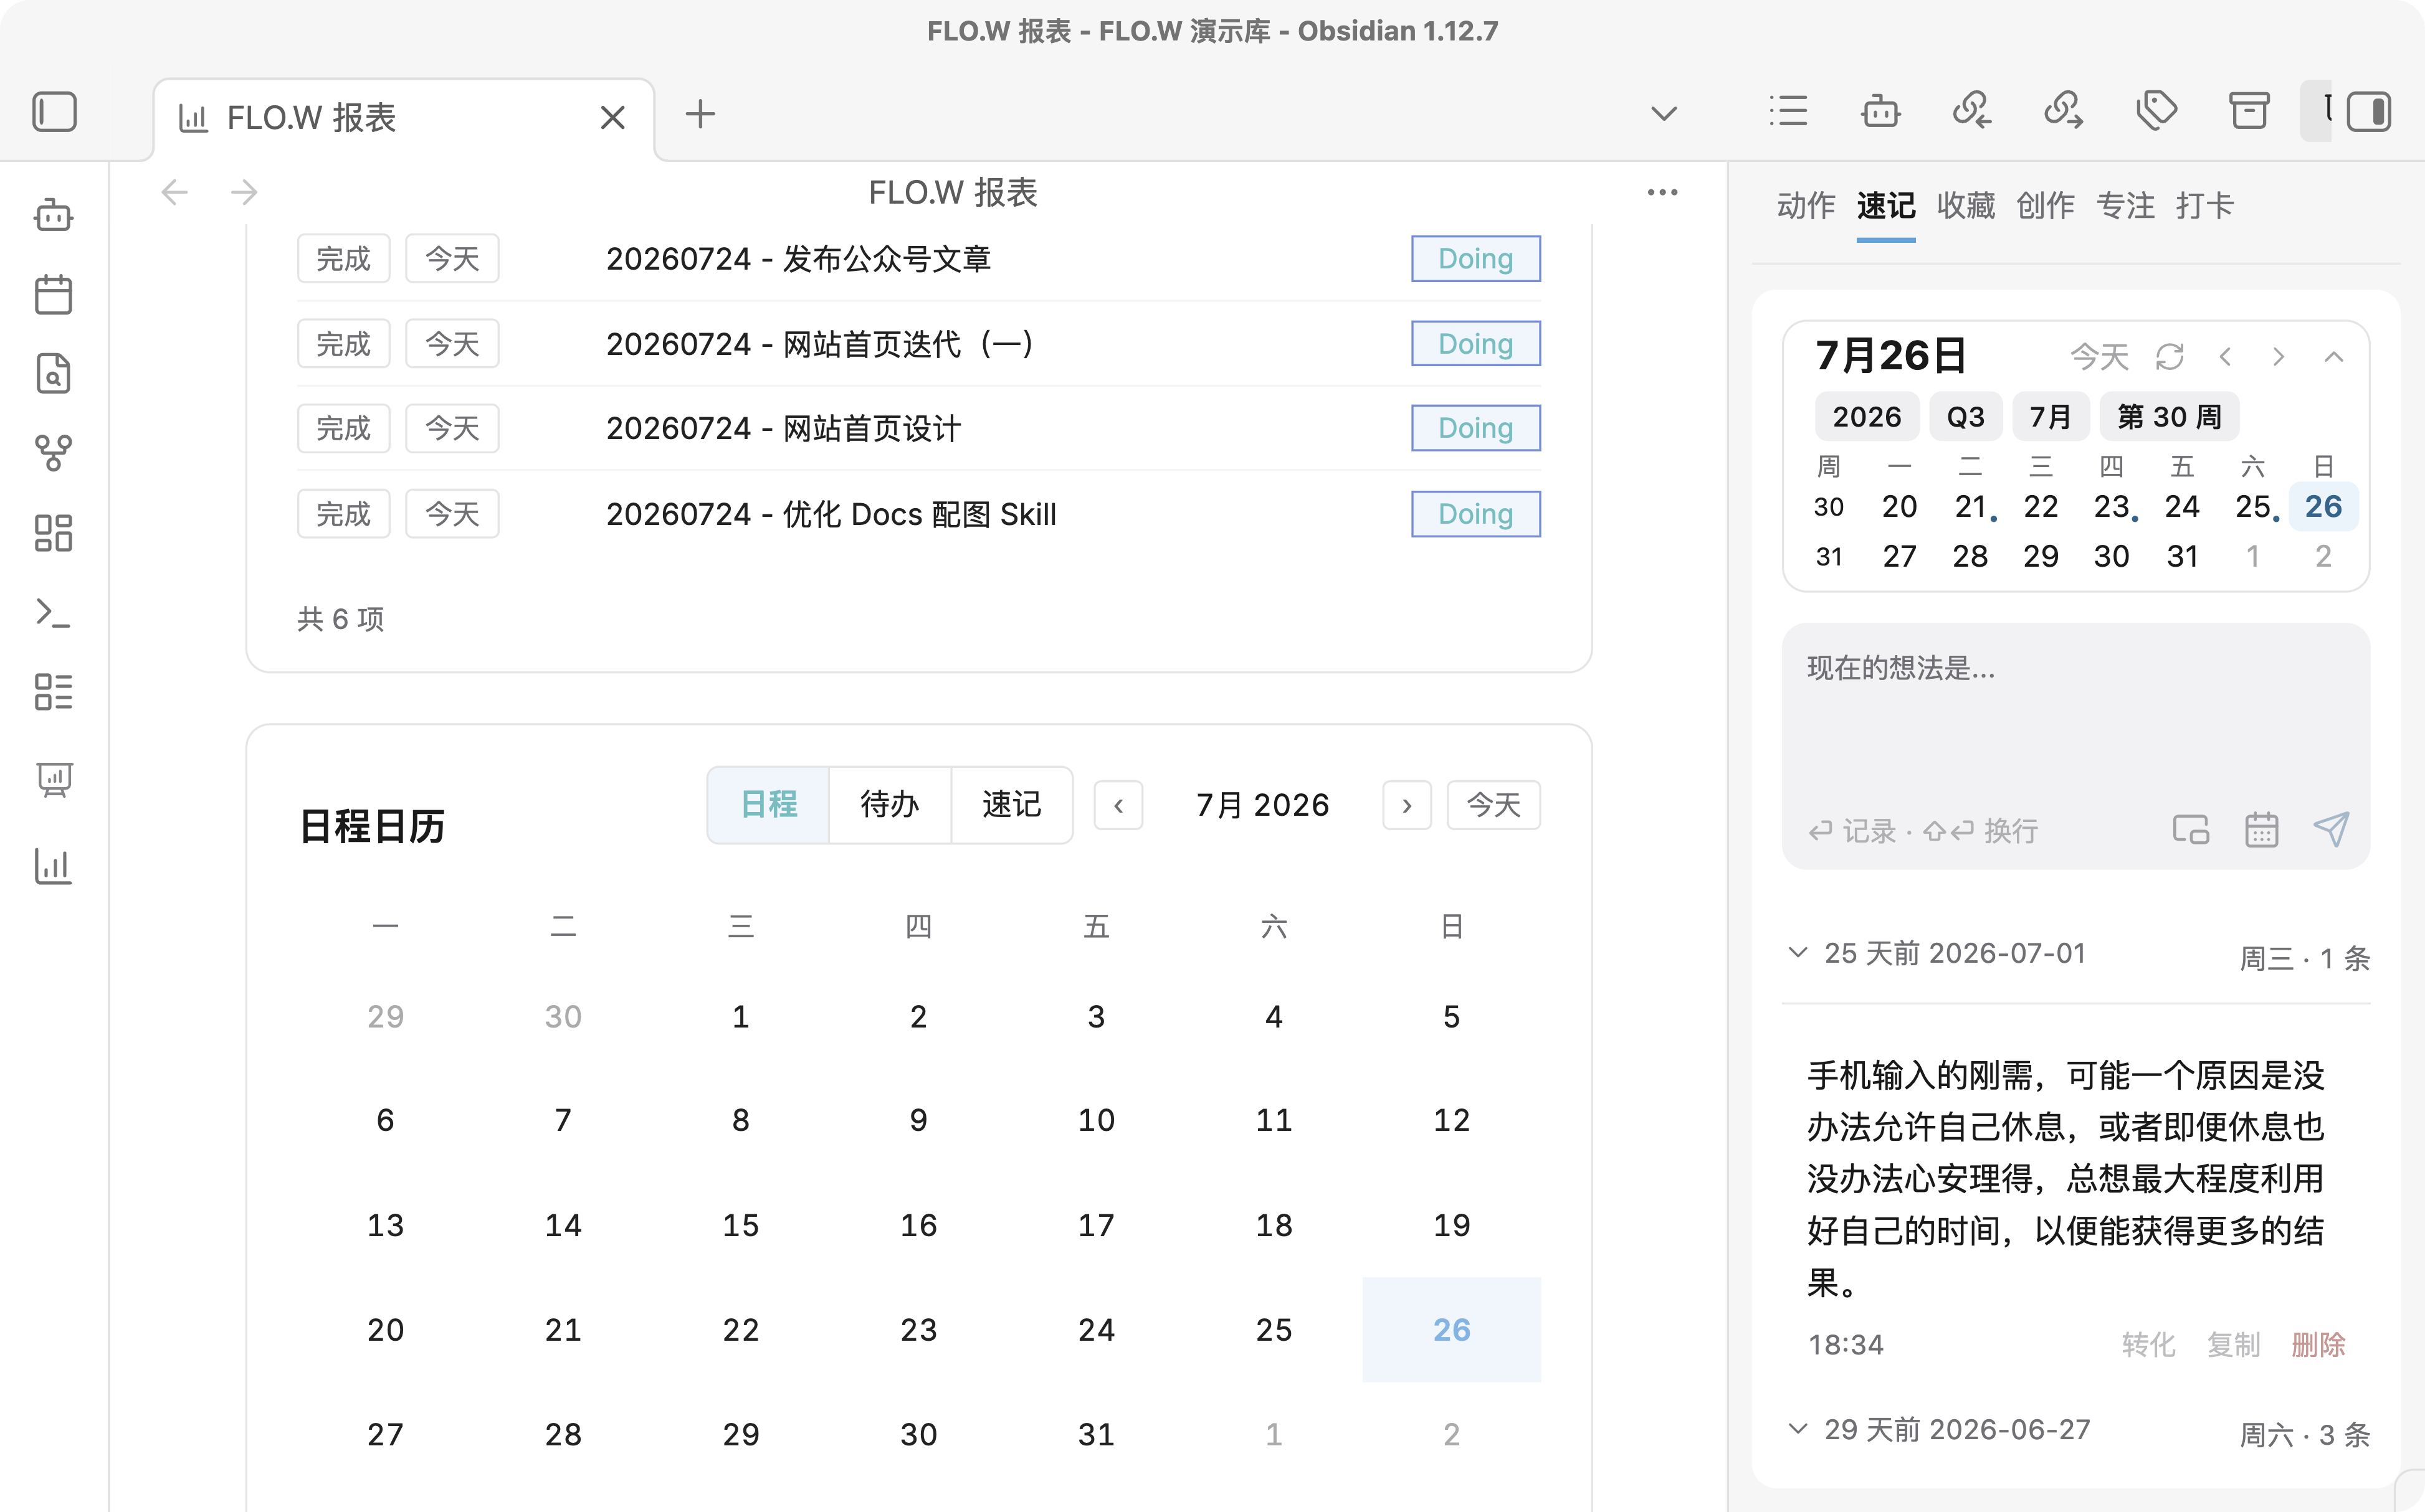The image size is (2425, 1512).
Task: Open the terminal prompt icon in ribbon
Action: point(54,612)
